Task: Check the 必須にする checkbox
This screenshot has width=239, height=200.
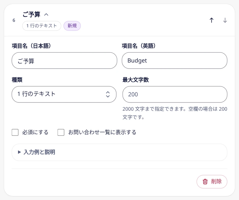Action: click(15, 132)
